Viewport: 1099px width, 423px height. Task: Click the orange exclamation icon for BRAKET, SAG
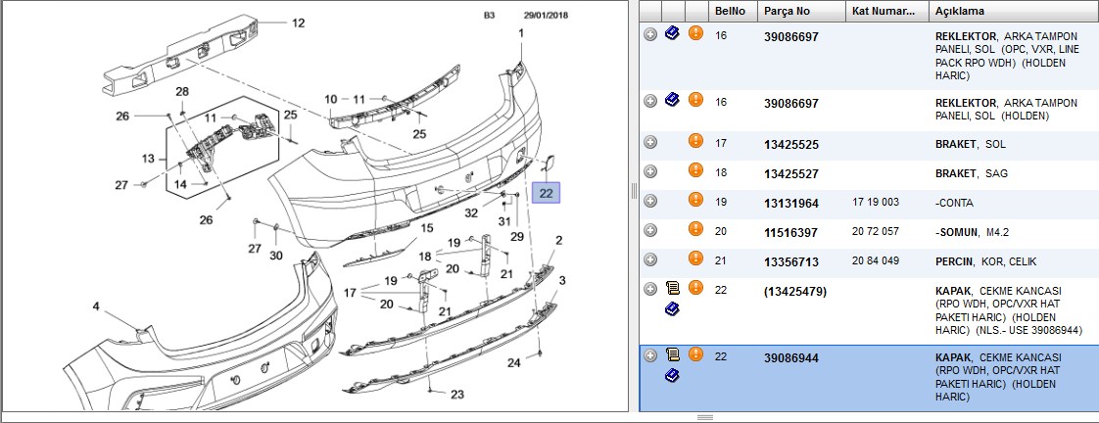click(695, 170)
